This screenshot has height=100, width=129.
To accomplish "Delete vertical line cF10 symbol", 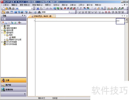I will pos(109,12).
